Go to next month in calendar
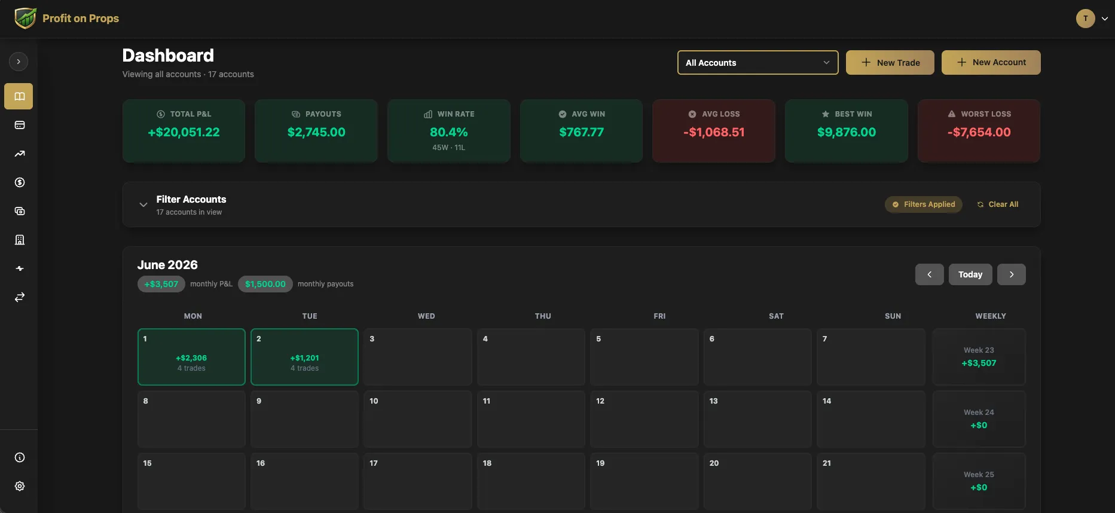Image resolution: width=1115 pixels, height=513 pixels. click(1012, 274)
